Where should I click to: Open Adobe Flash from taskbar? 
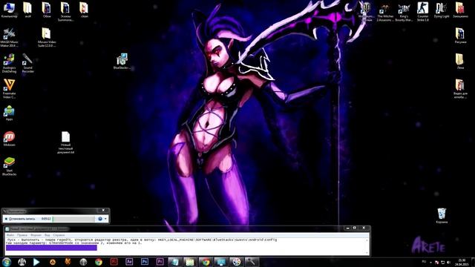tap(114, 262)
